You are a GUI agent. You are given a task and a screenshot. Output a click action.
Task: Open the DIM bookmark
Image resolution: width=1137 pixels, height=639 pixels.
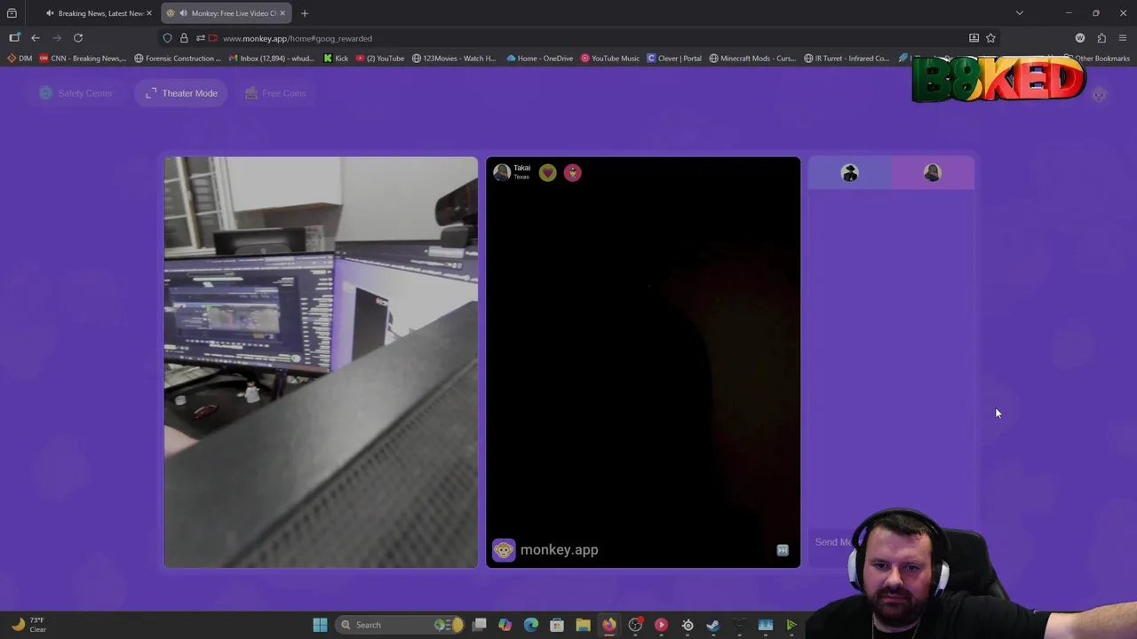(x=20, y=59)
